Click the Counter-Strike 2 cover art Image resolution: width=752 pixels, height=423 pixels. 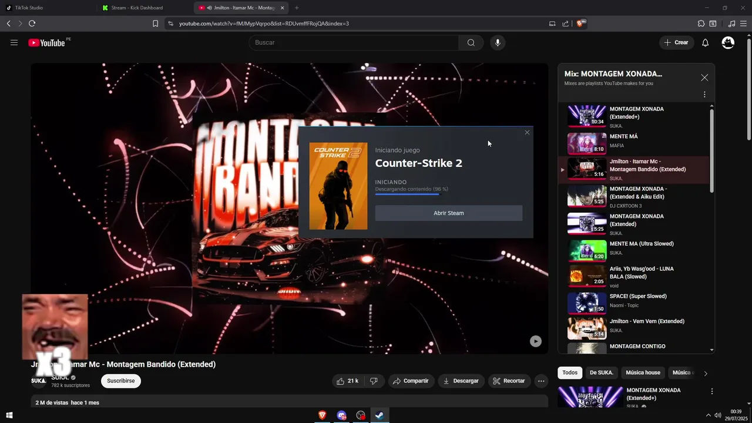click(x=338, y=186)
